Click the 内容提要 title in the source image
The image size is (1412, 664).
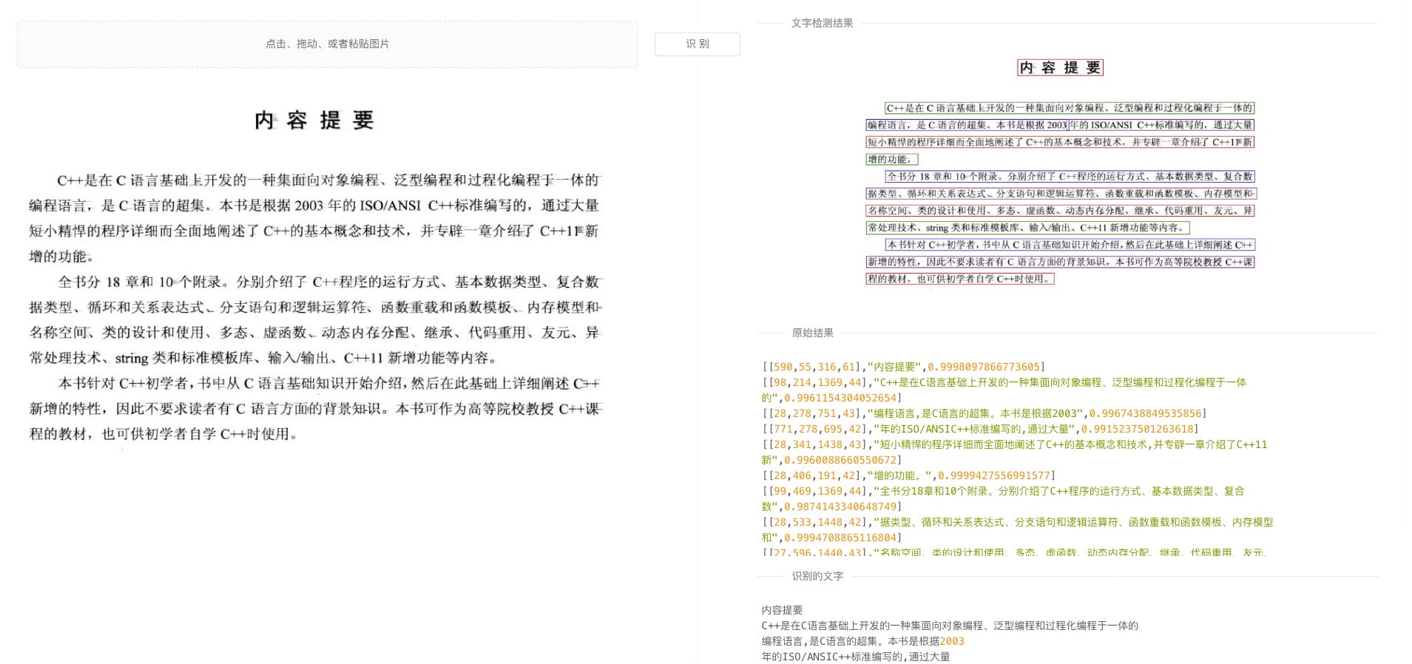tap(314, 120)
